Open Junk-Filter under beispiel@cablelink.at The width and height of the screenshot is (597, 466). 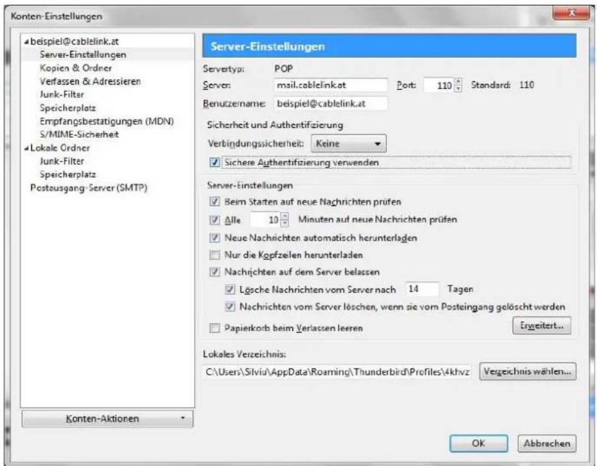point(62,94)
